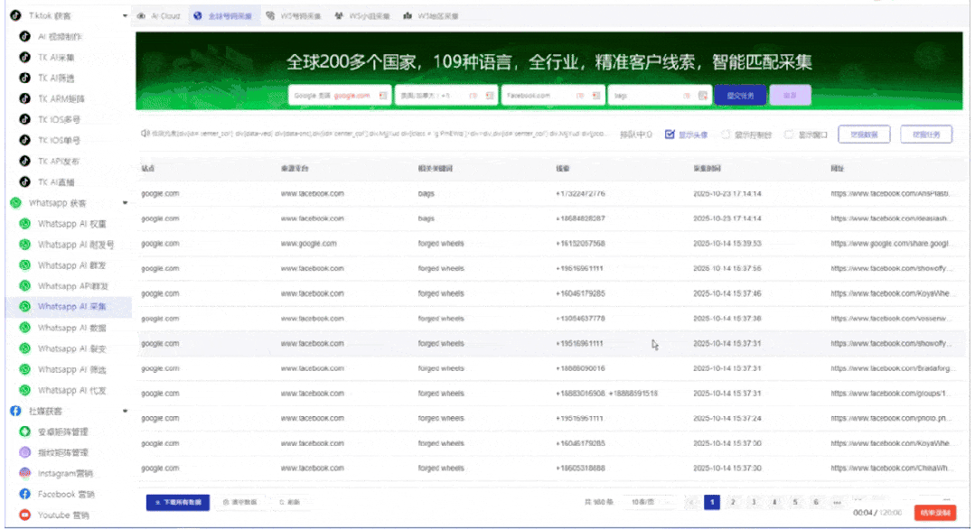Go to TK IOS多号 in sidebar

[59, 119]
